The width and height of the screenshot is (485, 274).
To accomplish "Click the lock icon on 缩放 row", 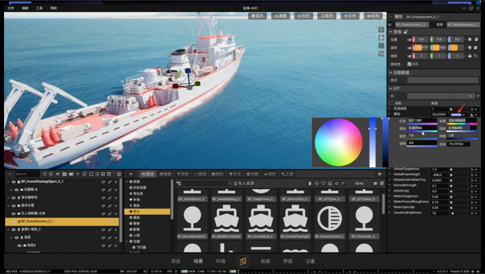I will [470, 56].
